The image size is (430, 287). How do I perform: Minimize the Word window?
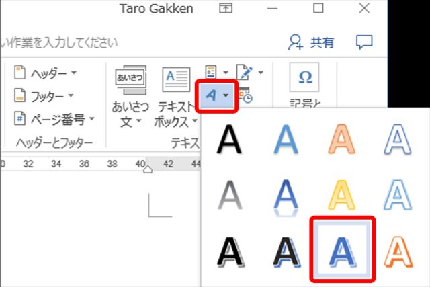click(x=272, y=9)
